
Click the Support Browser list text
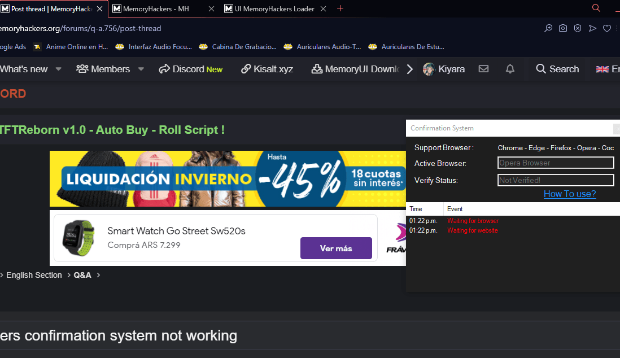coord(556,147)
